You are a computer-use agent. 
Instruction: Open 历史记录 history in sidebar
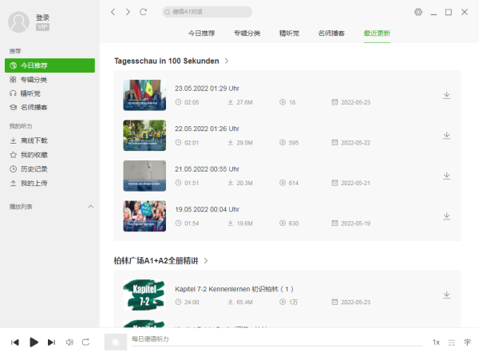point(49,169)
